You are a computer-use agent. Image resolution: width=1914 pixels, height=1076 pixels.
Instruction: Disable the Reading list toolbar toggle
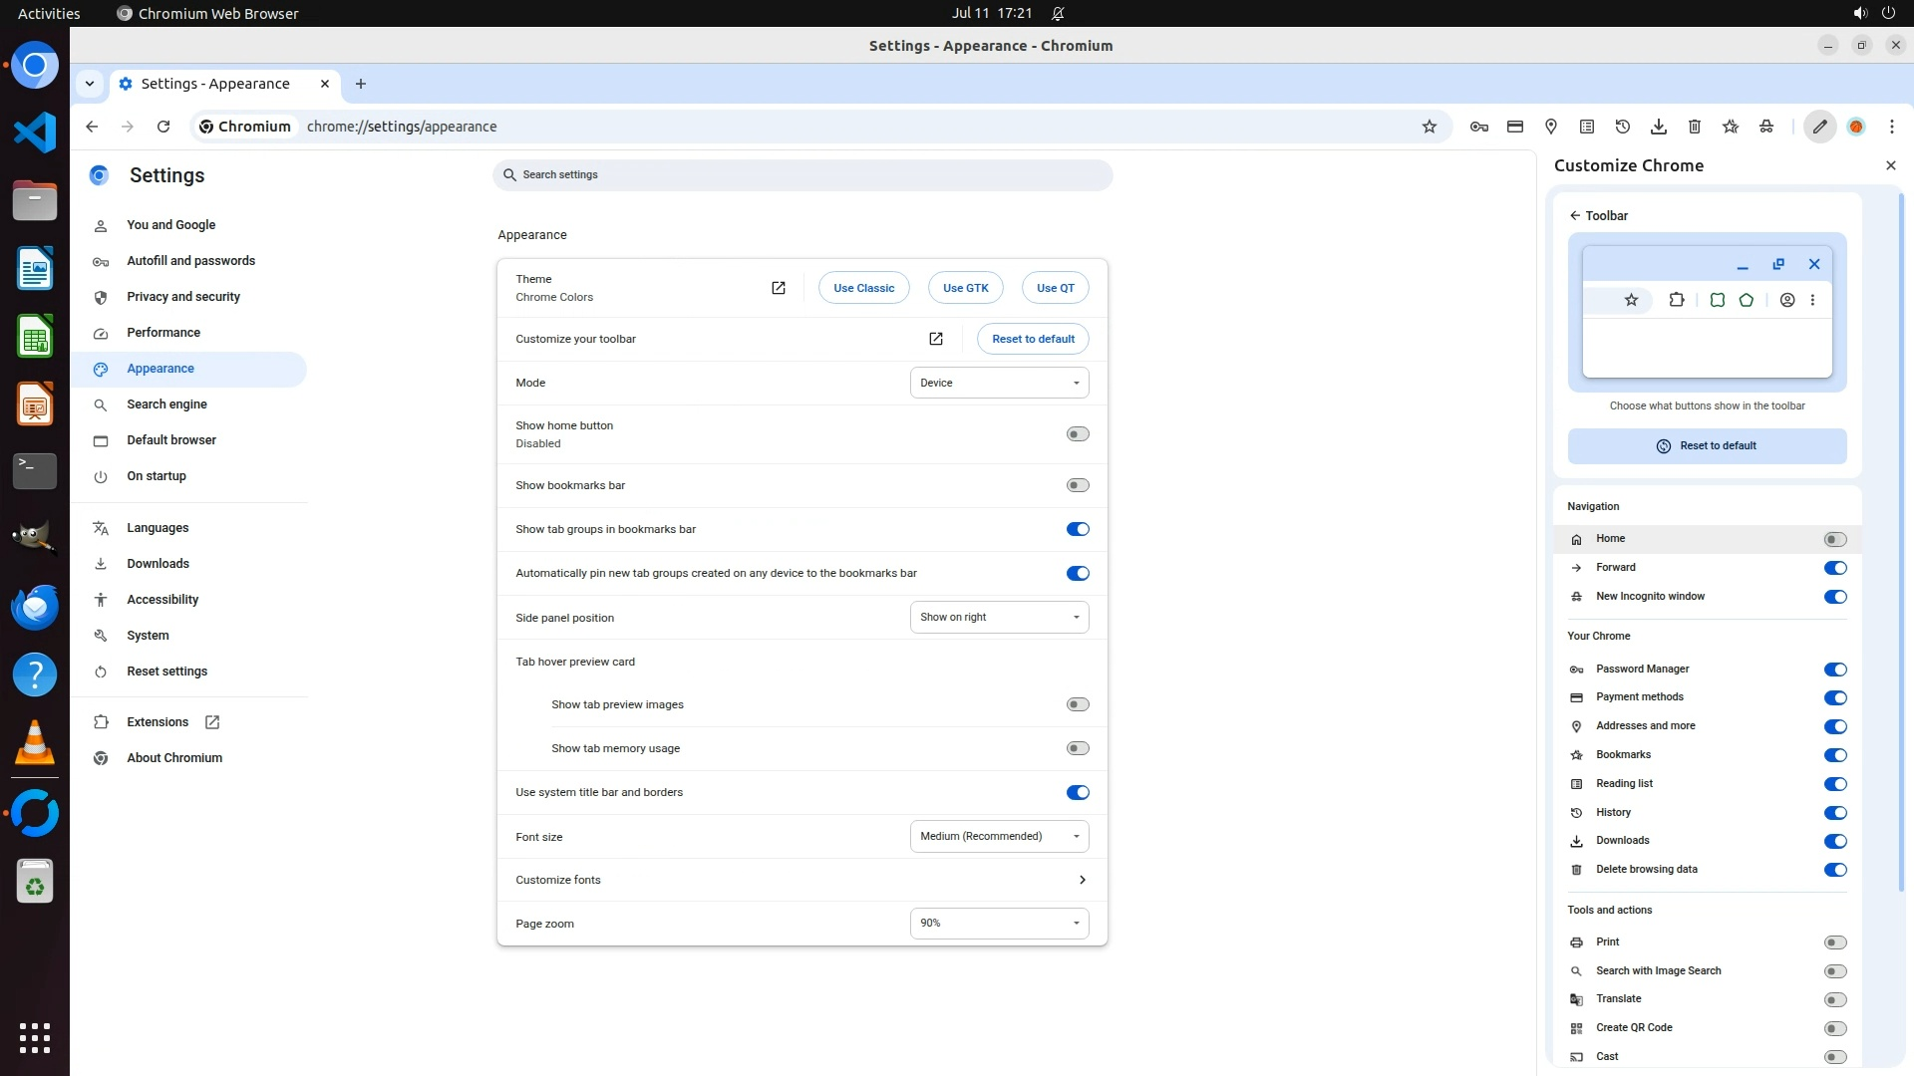[1835, 784]
